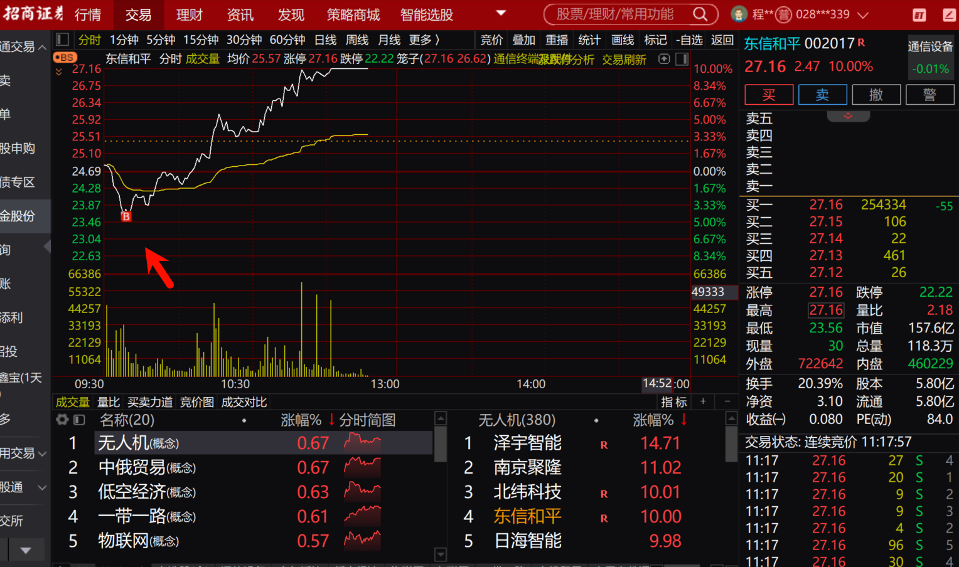Click the R mark next to stock code 002017
The image size is (959, 567).
(861, 42)
